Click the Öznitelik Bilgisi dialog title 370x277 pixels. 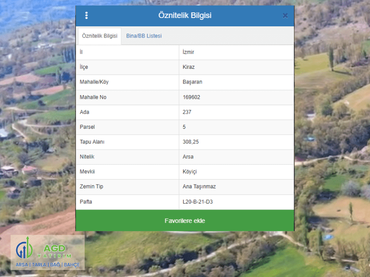coord(185,15)
